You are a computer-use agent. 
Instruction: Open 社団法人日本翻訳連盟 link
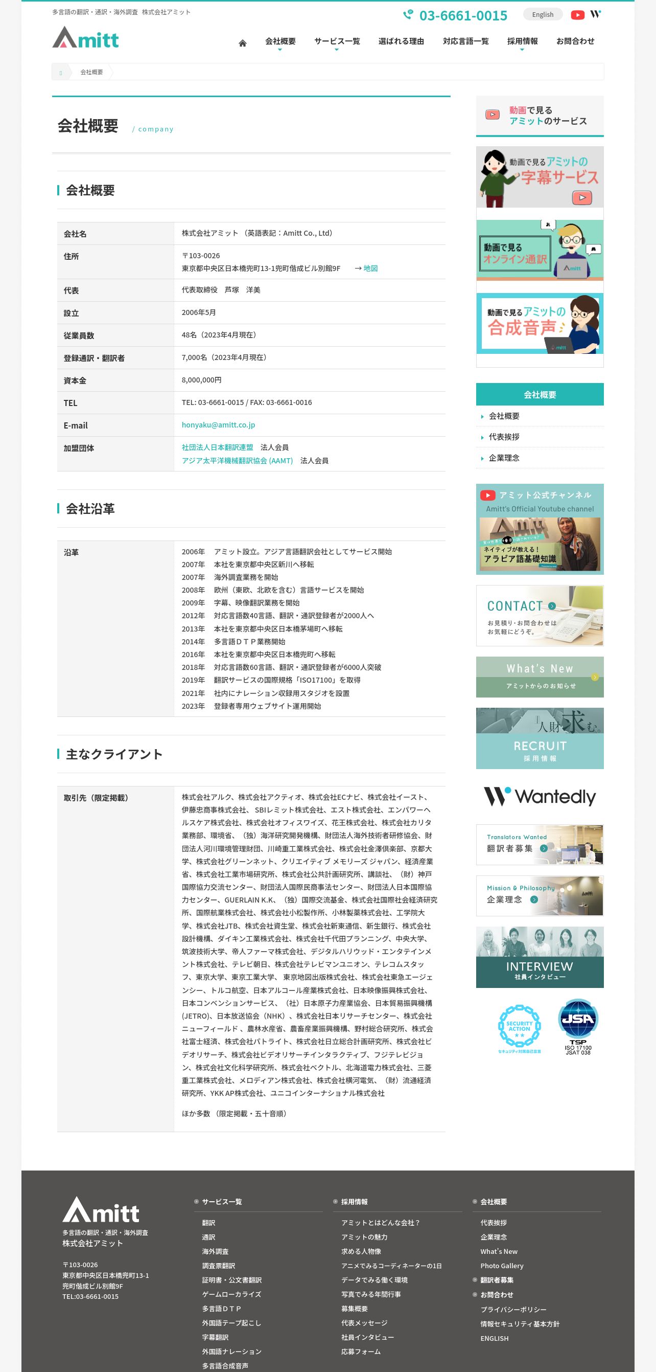(217, 447)
